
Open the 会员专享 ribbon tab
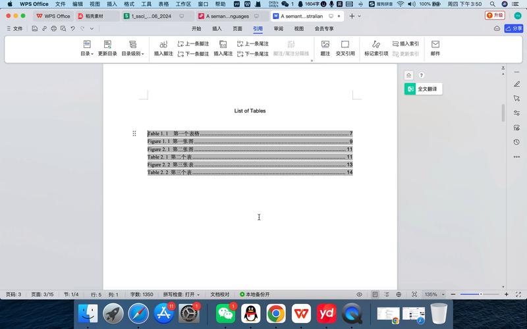coord(324,28)
